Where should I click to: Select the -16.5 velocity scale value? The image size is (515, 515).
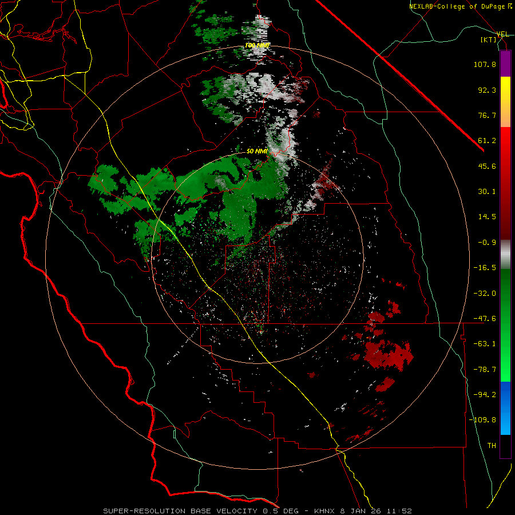point(485,268)
